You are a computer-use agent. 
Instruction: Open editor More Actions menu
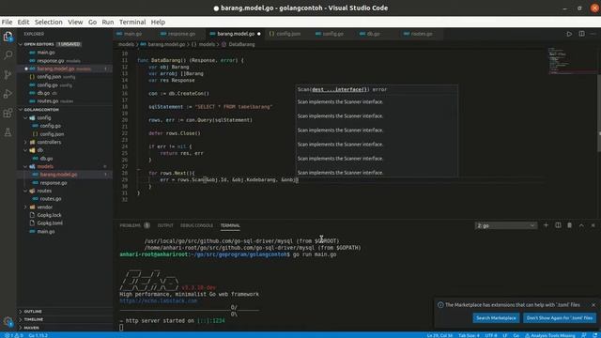click(593, 34)
